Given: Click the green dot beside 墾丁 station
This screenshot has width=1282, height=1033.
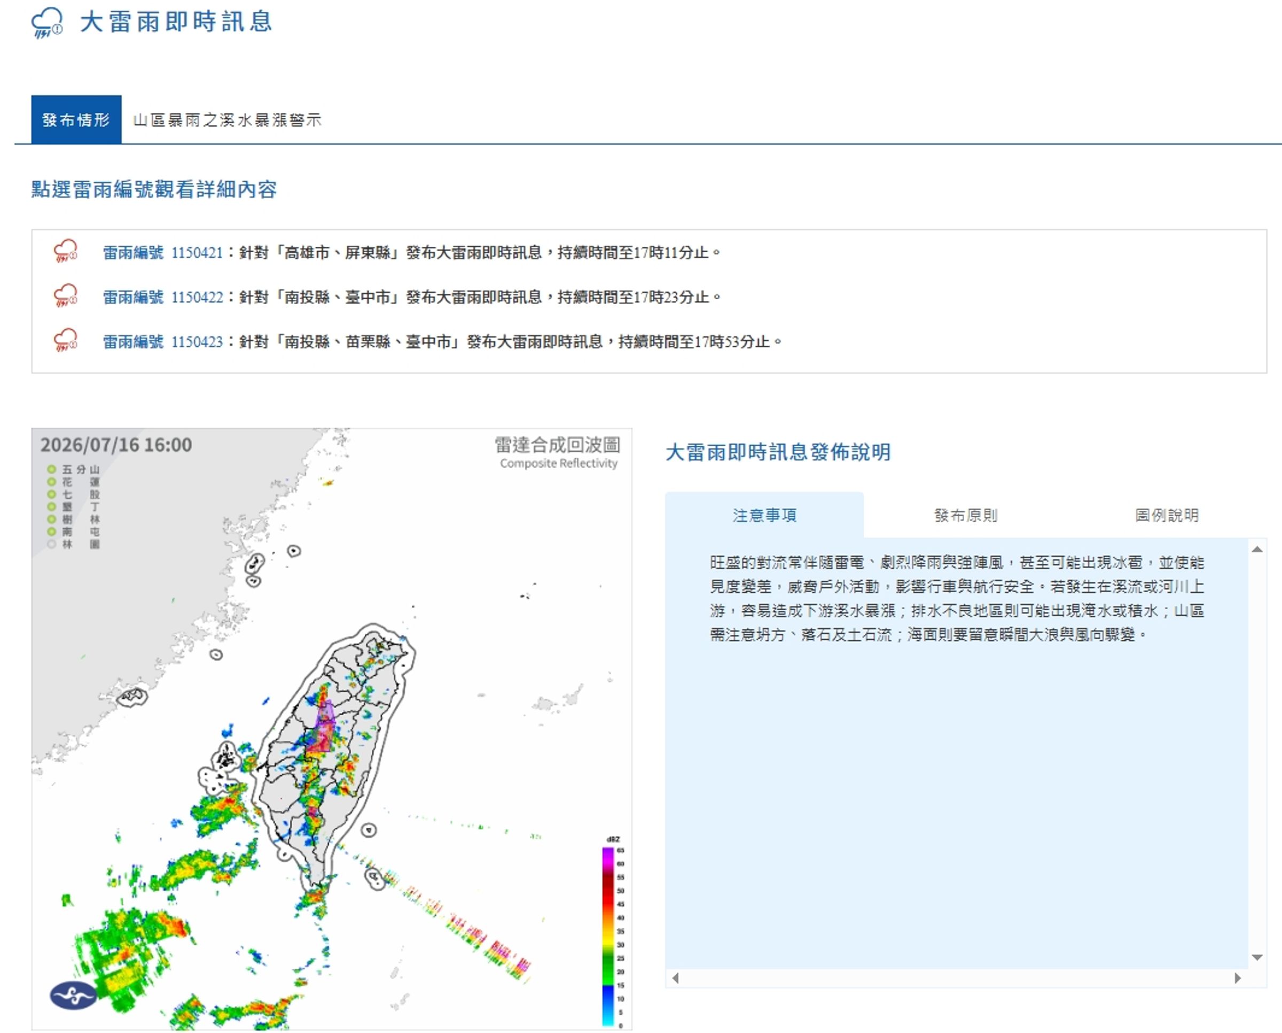Looking at the screenshot, I should (52, 507).
